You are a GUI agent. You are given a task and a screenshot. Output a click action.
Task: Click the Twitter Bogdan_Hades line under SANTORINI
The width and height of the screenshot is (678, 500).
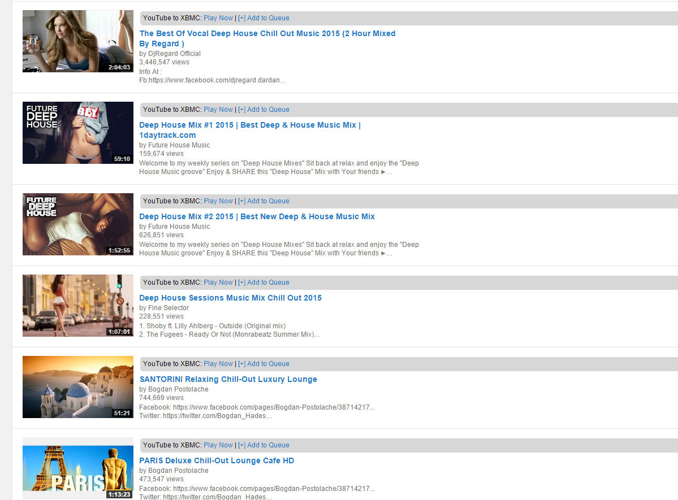pyautogui.click(x=206, y=416)
